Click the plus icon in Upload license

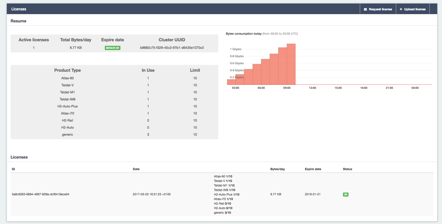click(x=401, y=9)
